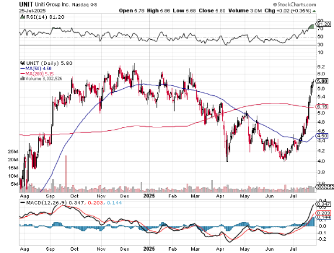The width and height of the screenshot is (334, 253).
Task: Click the May label under MACD panel
Action: click(x=245, y=249)
